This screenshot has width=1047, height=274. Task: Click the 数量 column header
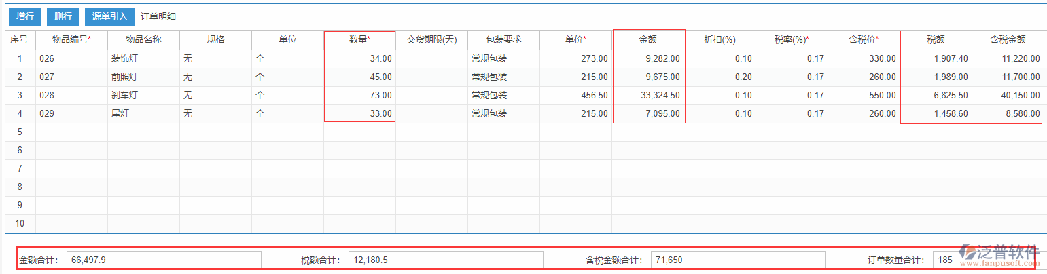click(359, 40)
